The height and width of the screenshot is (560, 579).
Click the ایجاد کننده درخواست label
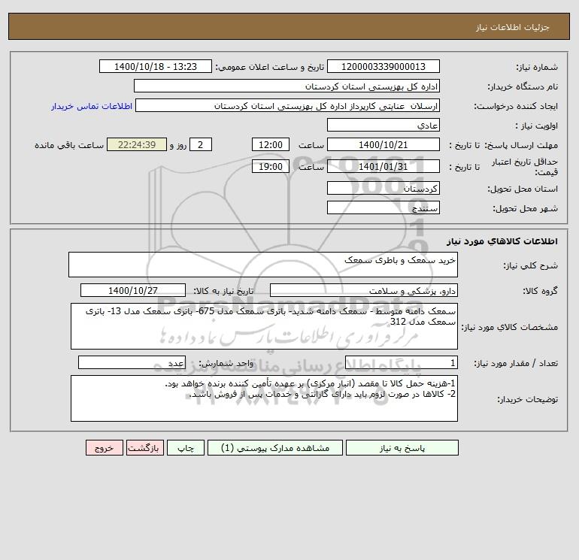[516, 106]
